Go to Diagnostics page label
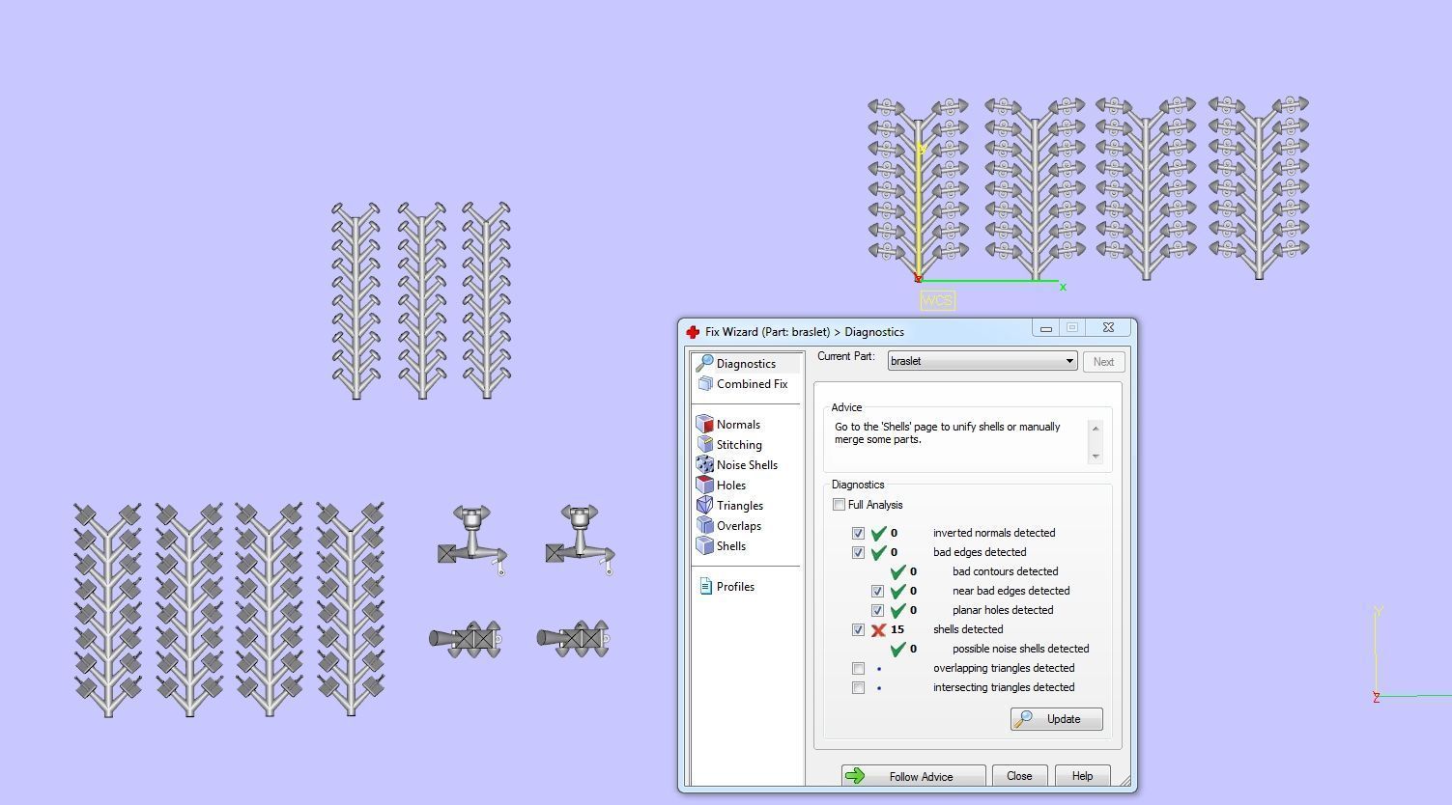1452x805 pixels. [746, 364]
